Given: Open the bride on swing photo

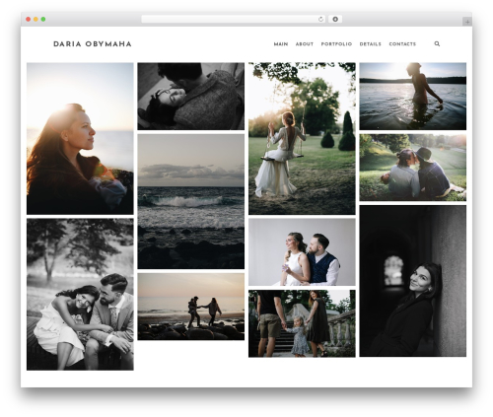Looking at the screenshot, I should point(302,139).
